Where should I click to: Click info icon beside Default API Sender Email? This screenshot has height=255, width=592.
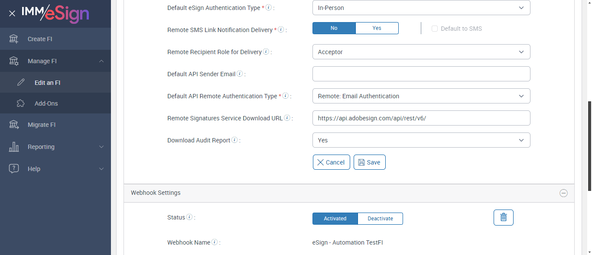(240, 74)
